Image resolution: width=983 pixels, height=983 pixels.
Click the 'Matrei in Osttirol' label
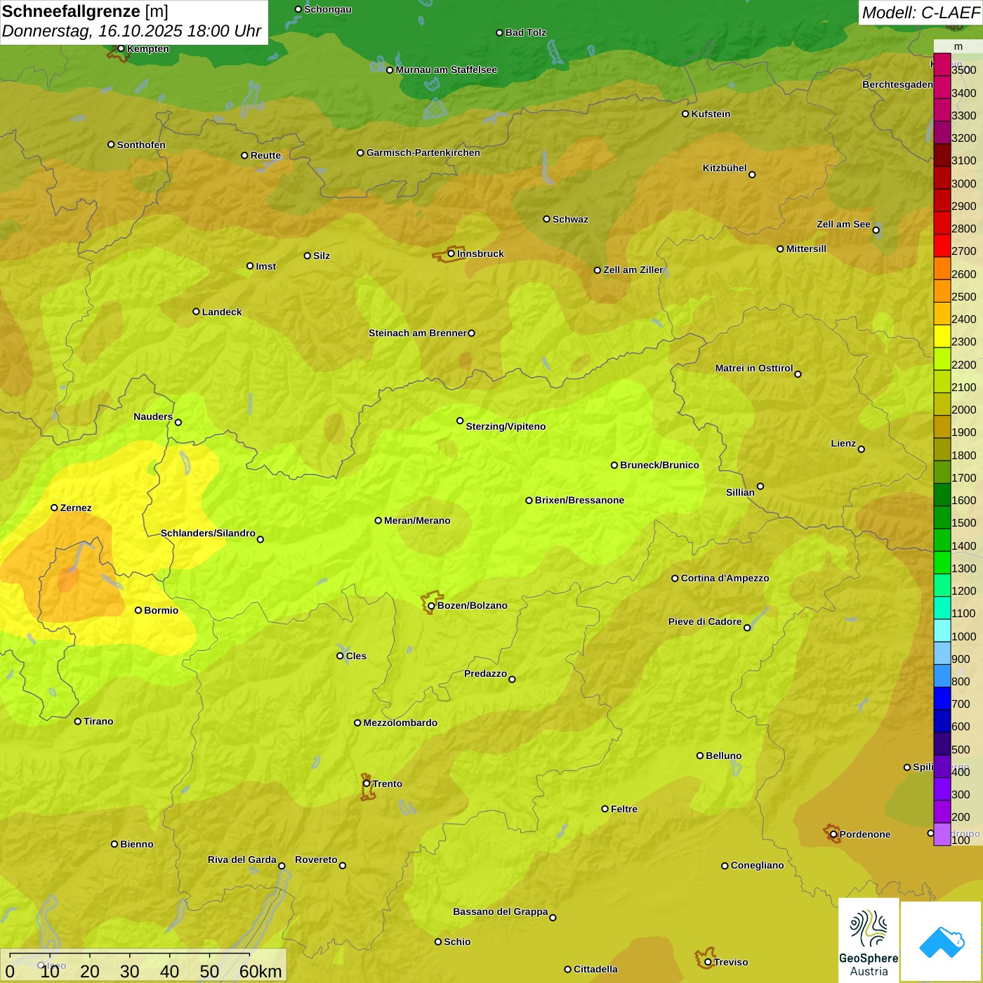[754, 368]
